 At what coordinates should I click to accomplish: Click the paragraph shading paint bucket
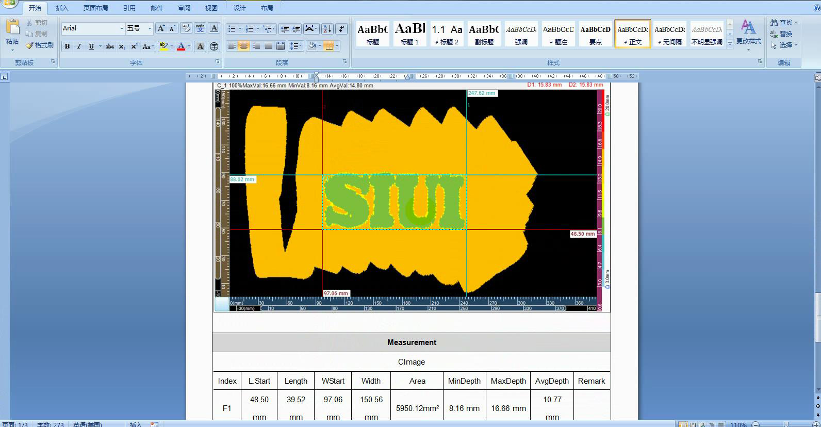point(311,46)
